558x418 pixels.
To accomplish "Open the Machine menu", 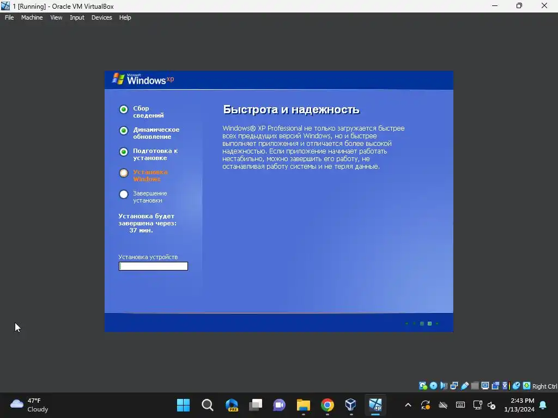I will pos(32,17).
